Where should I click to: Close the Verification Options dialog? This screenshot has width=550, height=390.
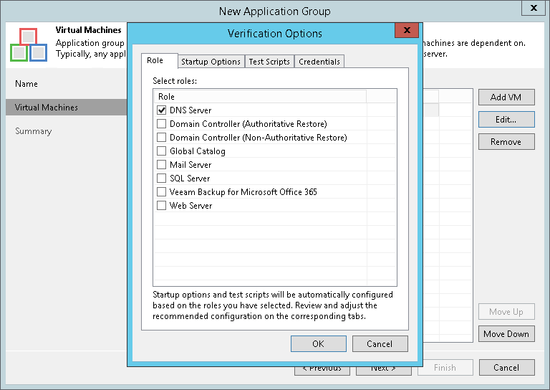(407, 30)
